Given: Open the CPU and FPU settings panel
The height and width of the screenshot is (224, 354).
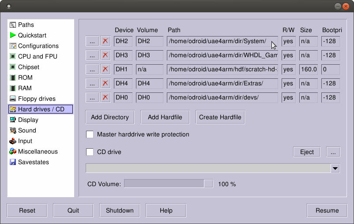Looking at the screenshot, I should point(38,56).
